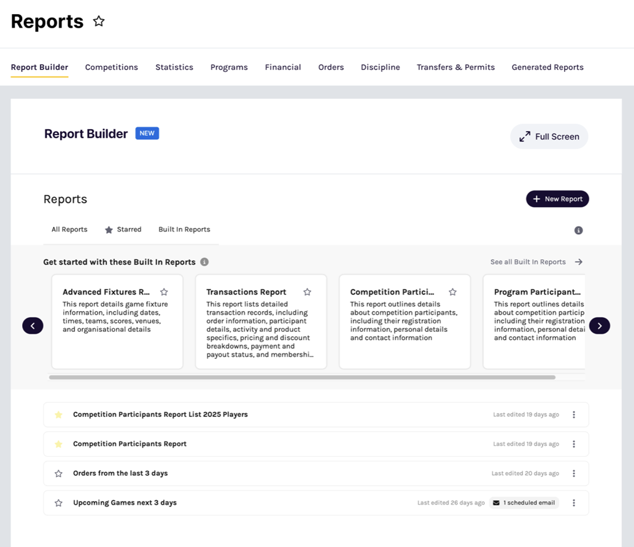
Task: Switch to the Financial tab
Action: 283,68
